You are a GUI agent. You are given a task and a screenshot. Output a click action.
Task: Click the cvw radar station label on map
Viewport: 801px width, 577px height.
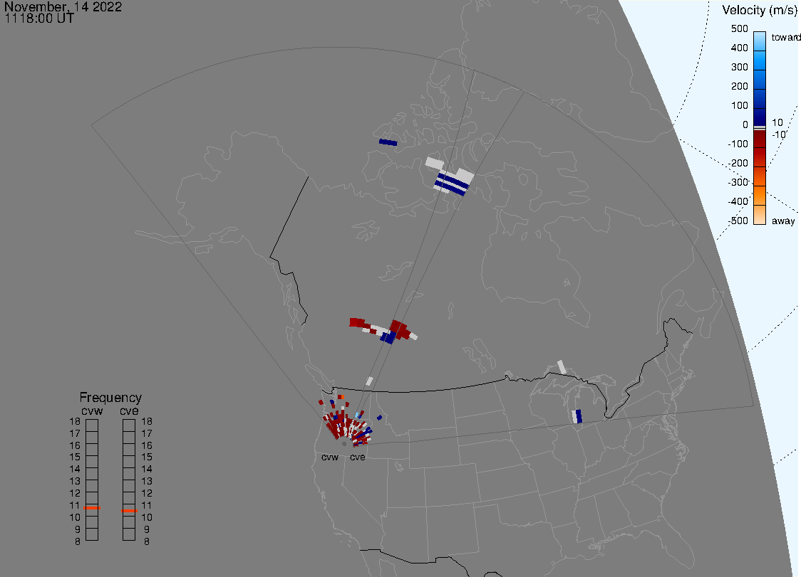(330, 457)
